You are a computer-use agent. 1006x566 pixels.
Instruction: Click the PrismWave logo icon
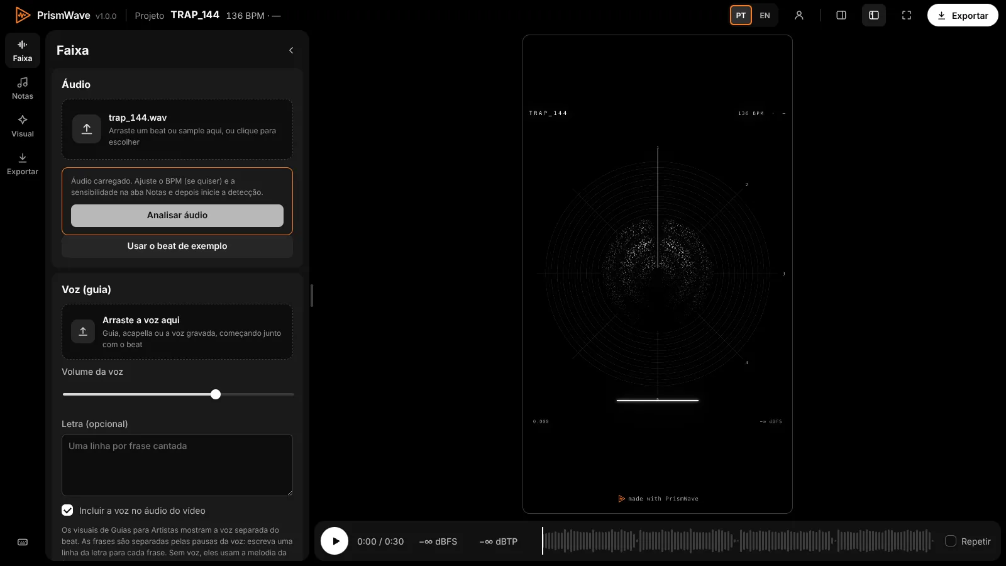point(23,15)
